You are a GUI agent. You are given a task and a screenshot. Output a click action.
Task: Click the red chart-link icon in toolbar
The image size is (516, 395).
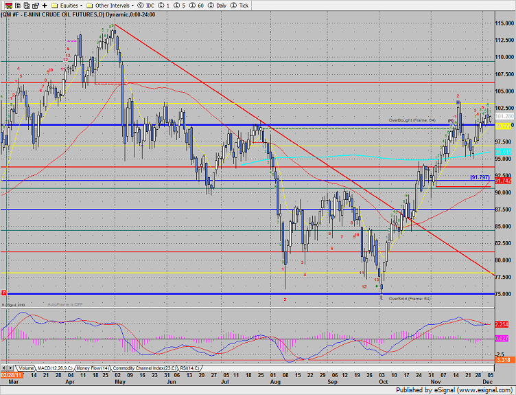pyautogui.click(x=8, y=5)
